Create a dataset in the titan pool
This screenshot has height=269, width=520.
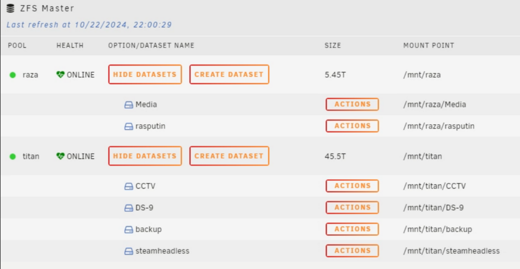[x=229, y=156]
